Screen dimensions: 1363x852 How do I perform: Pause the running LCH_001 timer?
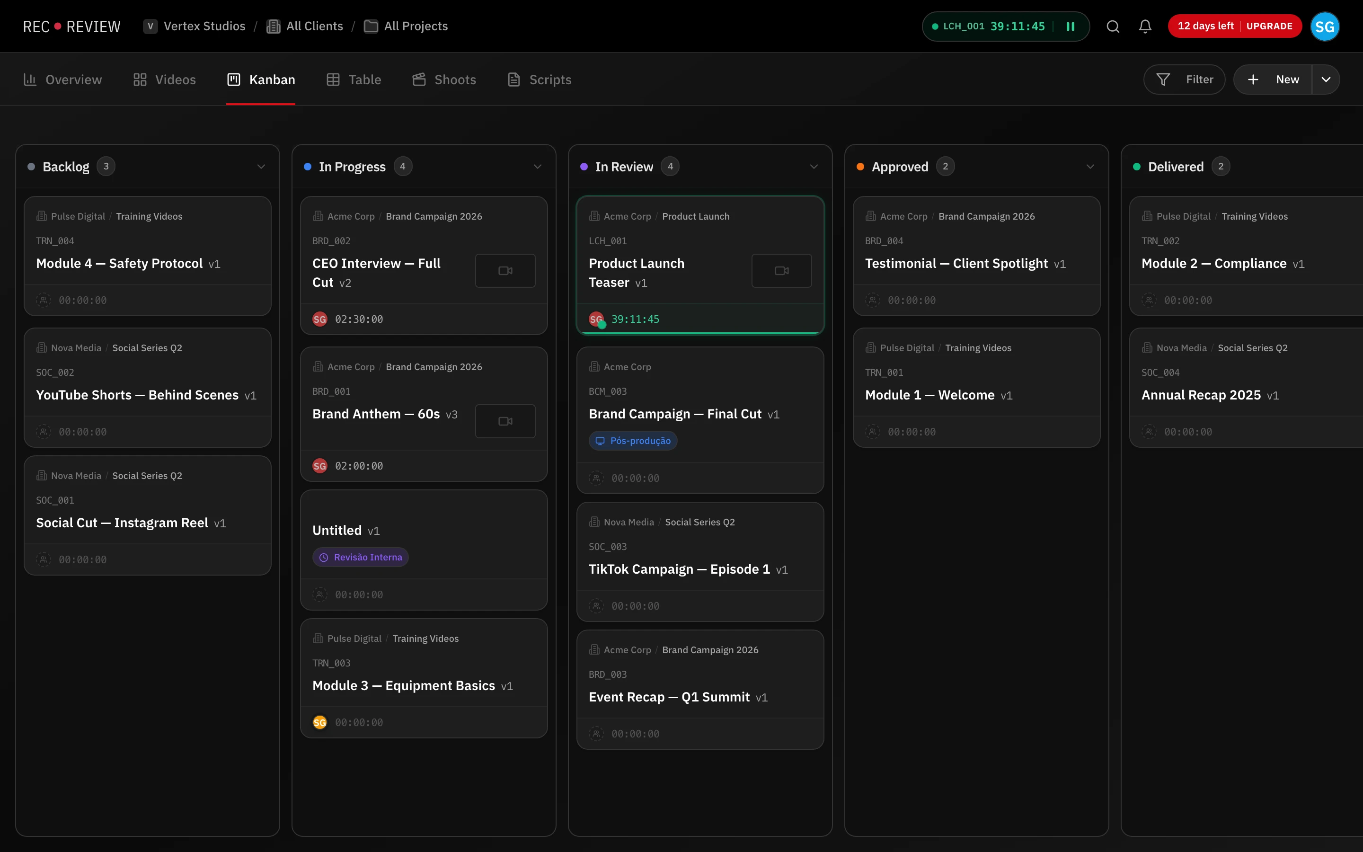point(1070,27)
